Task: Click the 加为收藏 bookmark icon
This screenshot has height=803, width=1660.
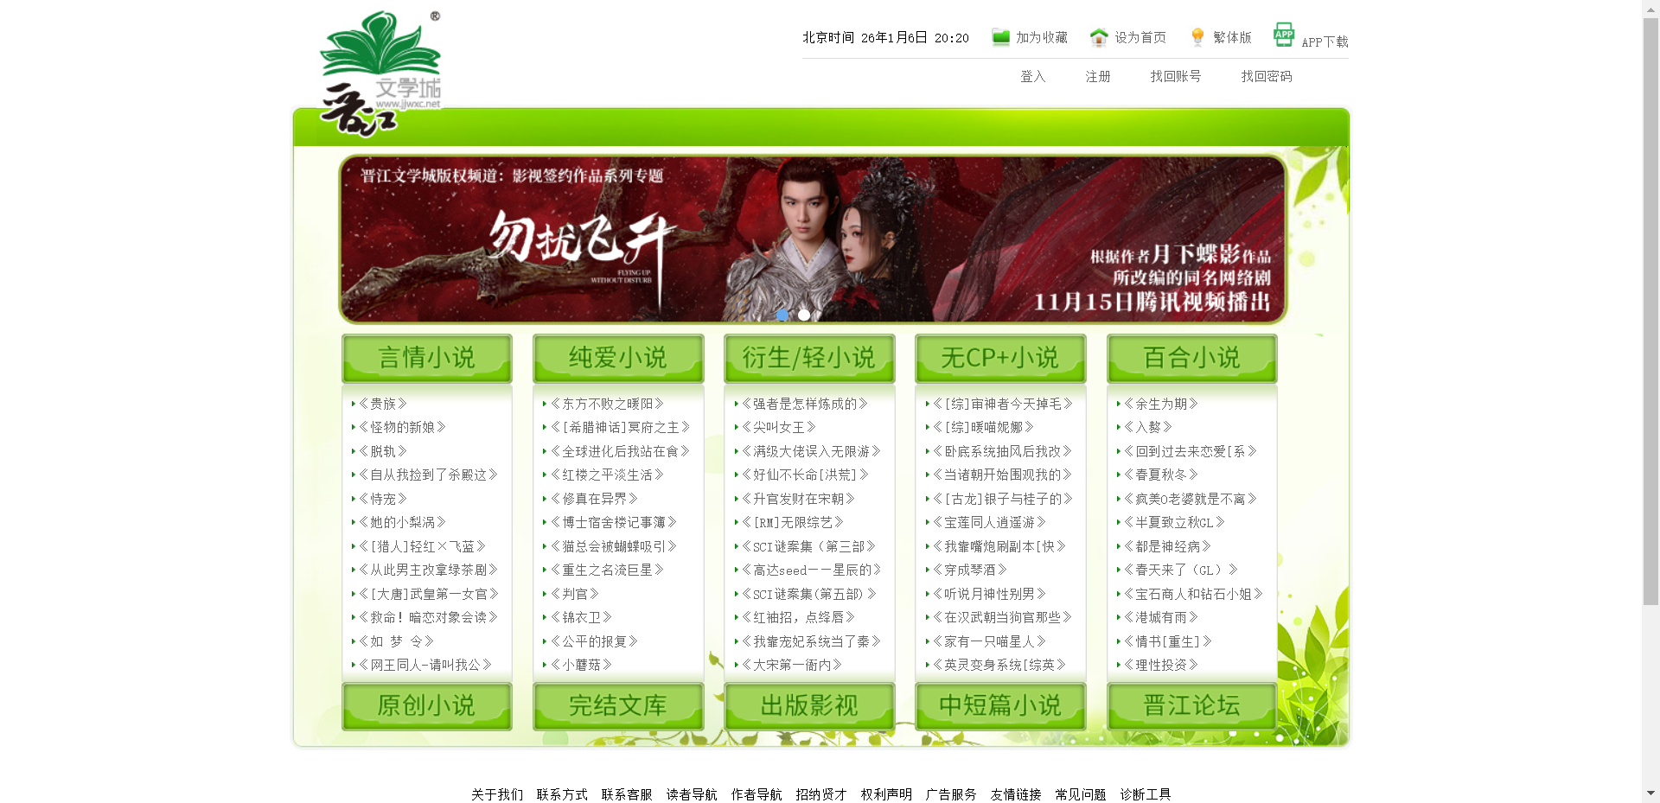Action: [1000, 37]
